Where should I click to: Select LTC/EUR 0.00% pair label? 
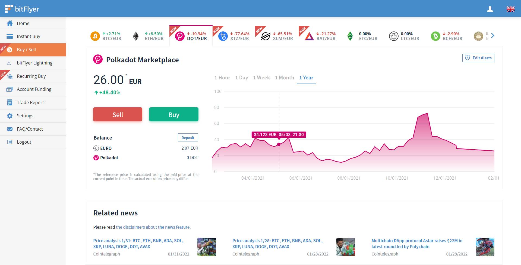[410, 36]
